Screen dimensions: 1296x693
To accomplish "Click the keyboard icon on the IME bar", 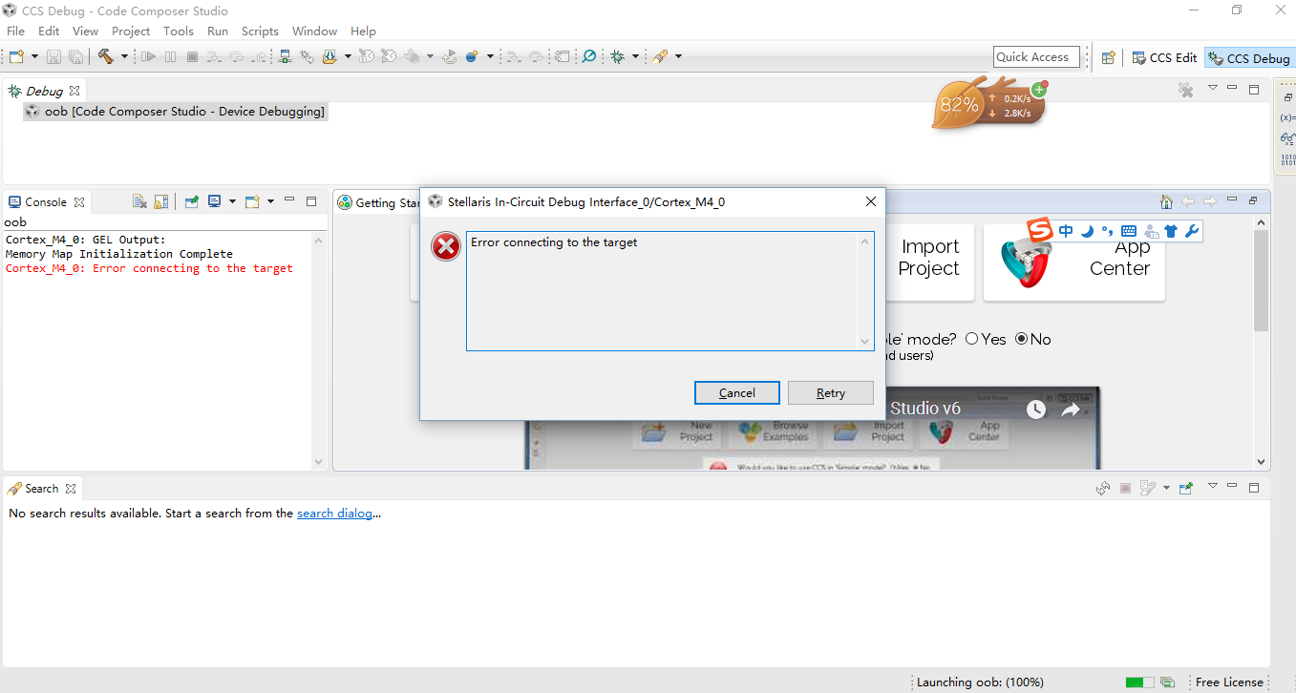I will pyautogui.click(x=1129, y=231).
